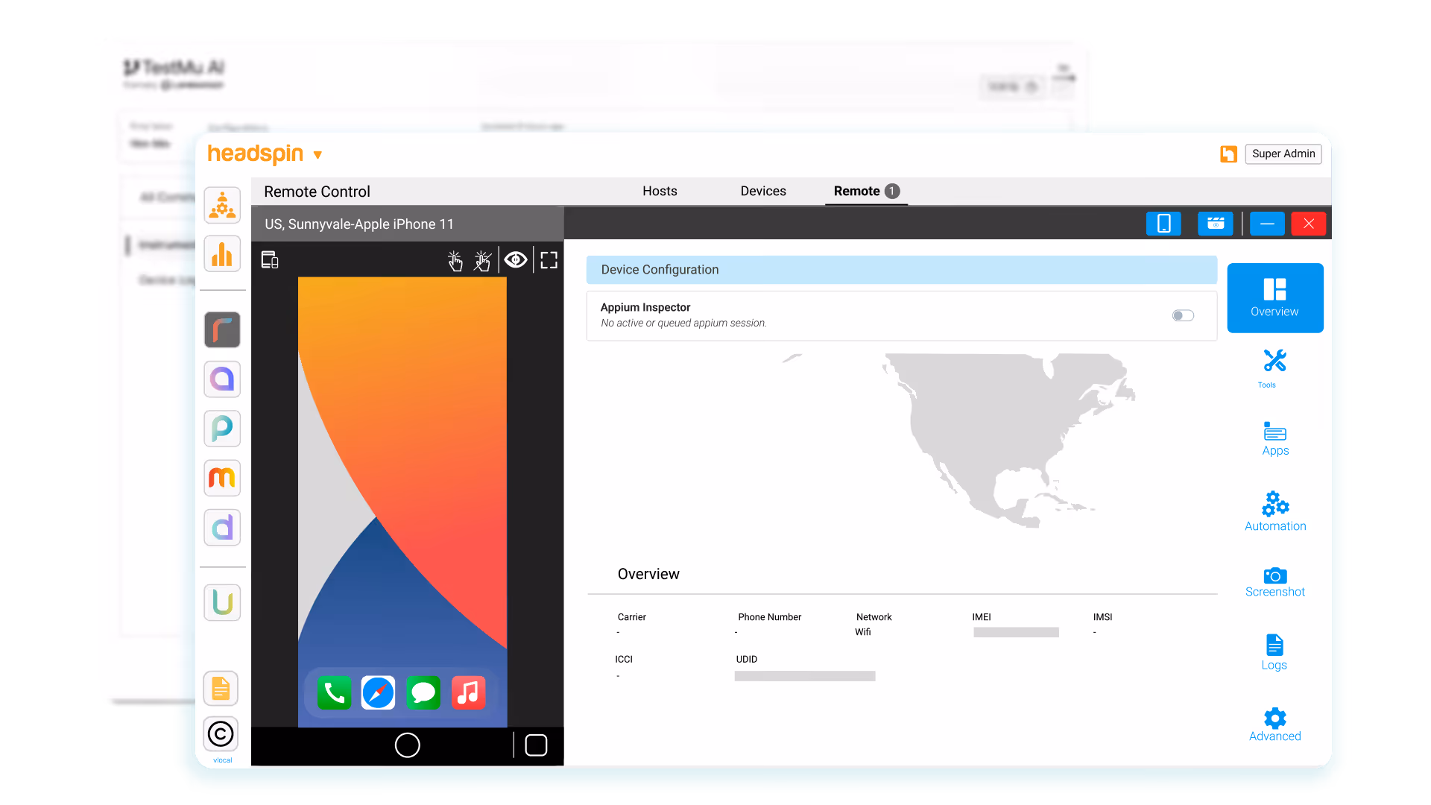Click the fullscreen expand icon
Screen dimensions: 1431x805
(549, 260)
